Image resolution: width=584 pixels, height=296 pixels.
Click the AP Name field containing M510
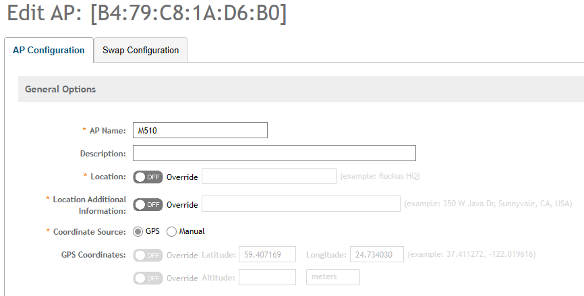(200, 130)
